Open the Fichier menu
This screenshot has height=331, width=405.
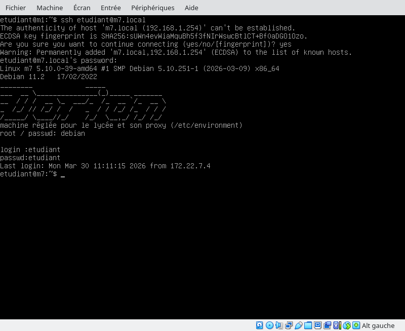click(16, 8)
